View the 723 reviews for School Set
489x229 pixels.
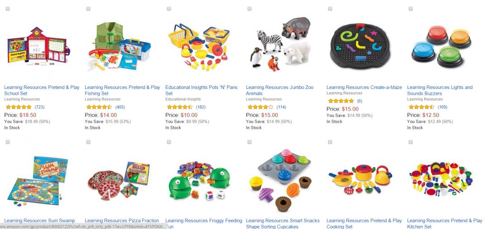(x=39, y=107)
